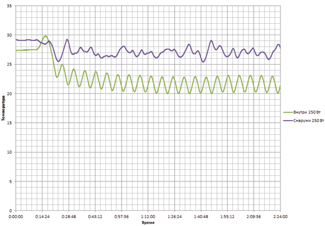The height and width of the screenshot is (226, 325).
Task: Click the 1:40:48 time axis label
Action: pos(201,217)
